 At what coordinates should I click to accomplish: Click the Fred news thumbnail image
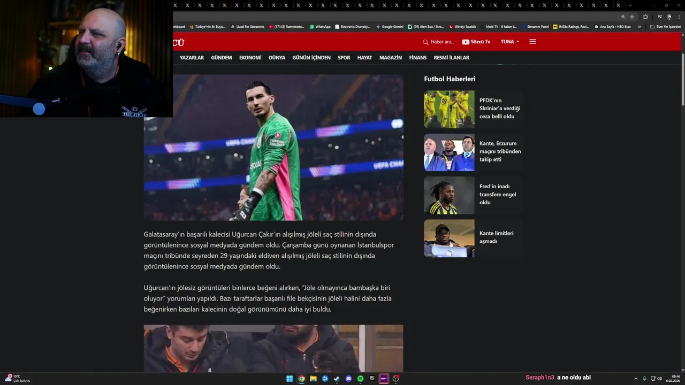coord(449,195)
